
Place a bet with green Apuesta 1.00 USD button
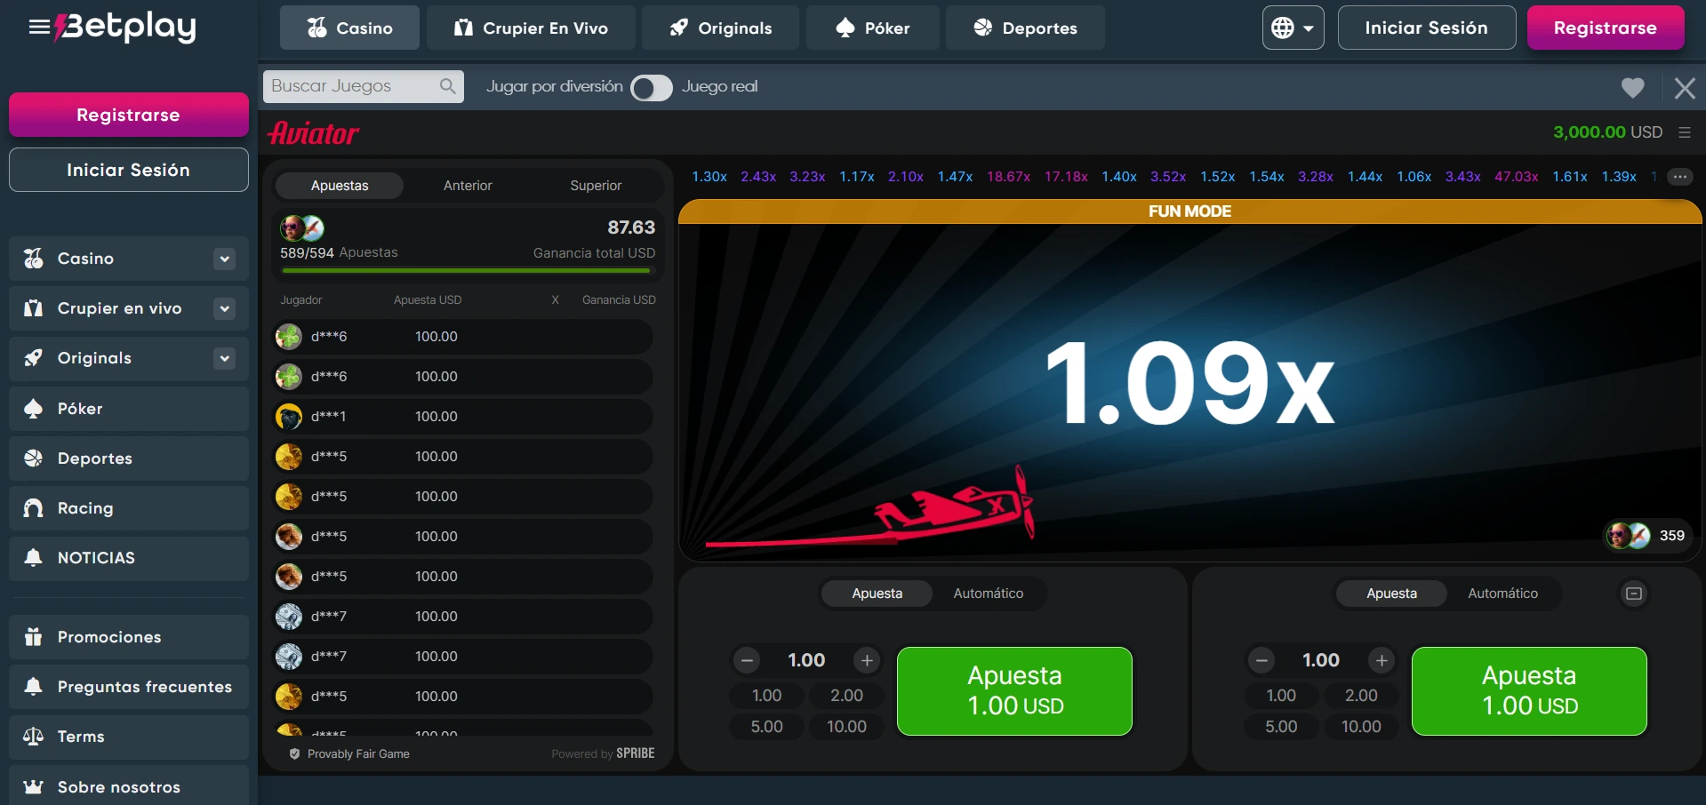tap(1013, 690)
